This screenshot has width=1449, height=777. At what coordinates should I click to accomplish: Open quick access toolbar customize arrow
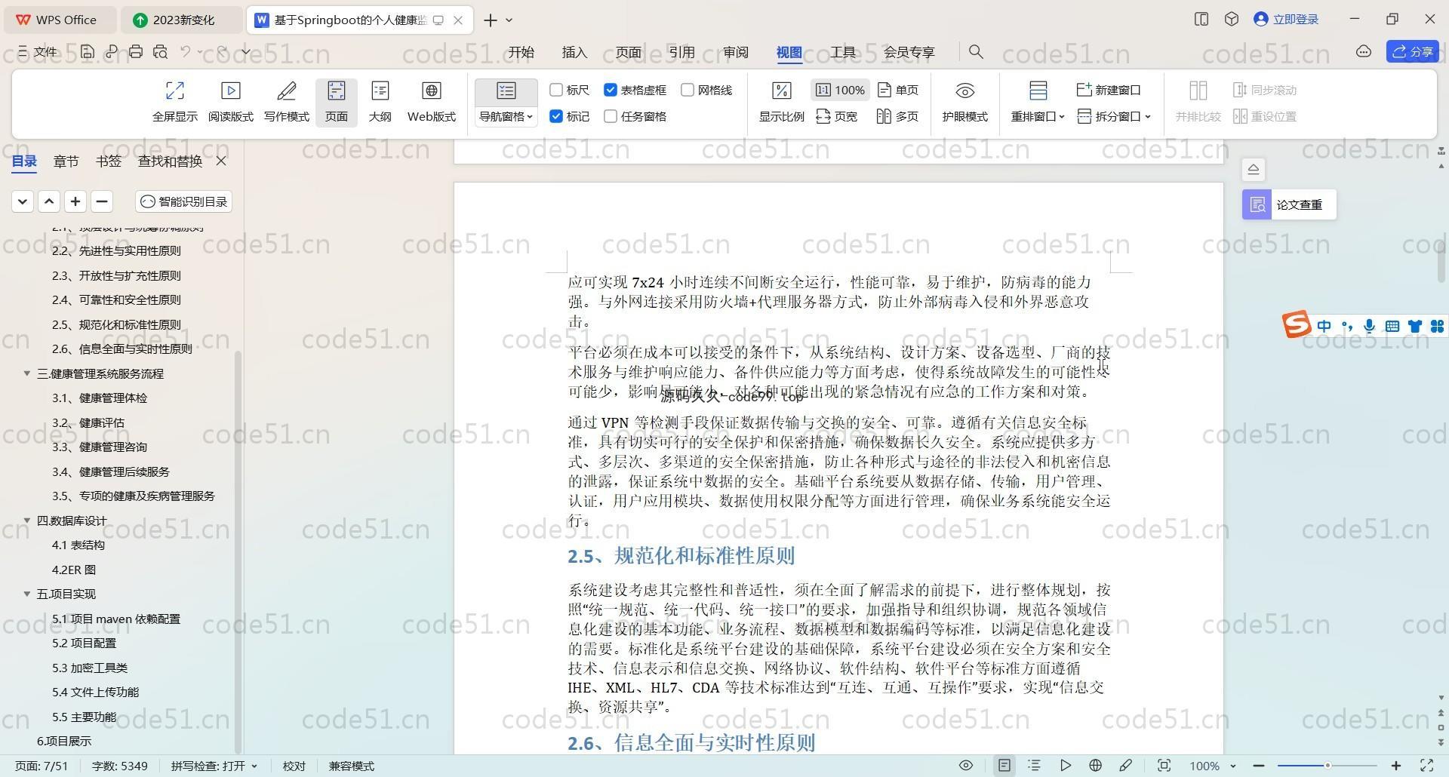[x=246, y=51]
